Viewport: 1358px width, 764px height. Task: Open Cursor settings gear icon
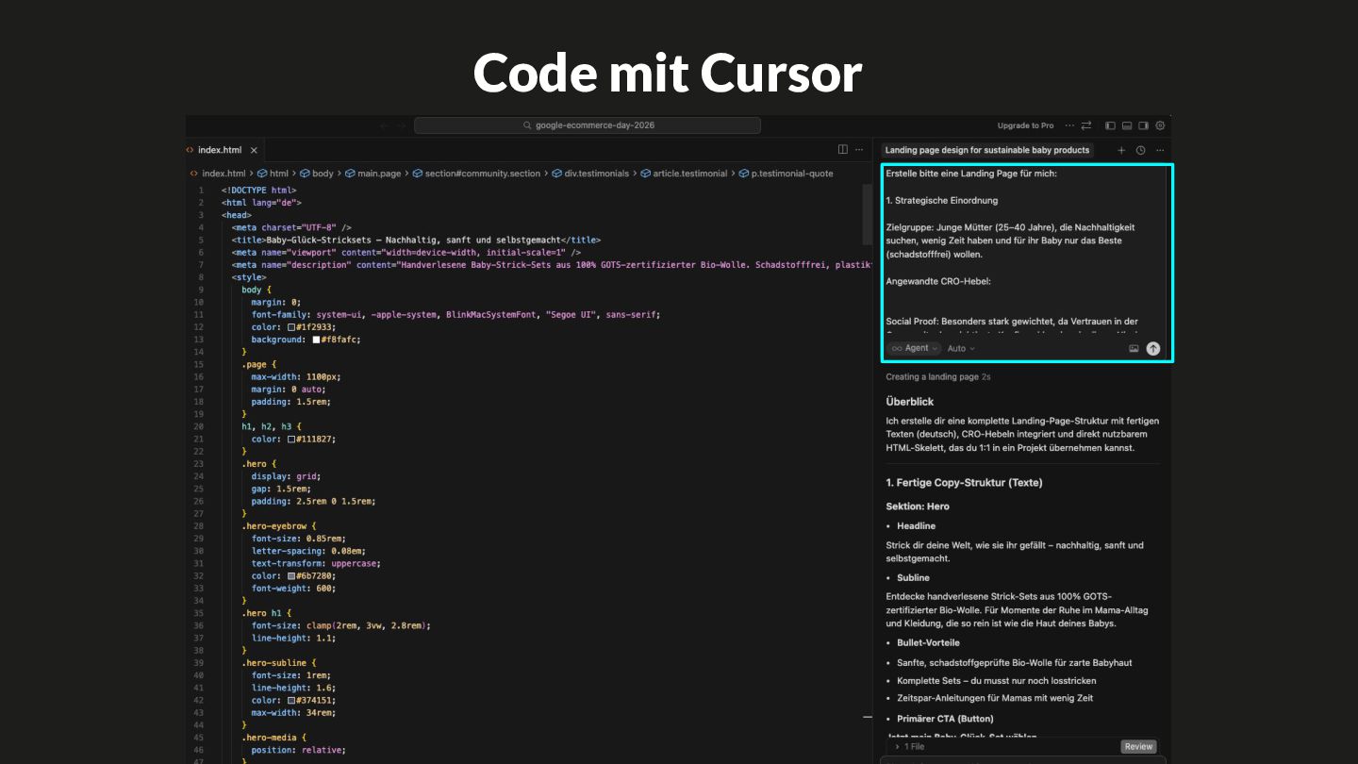click(x=1160, y=125)
